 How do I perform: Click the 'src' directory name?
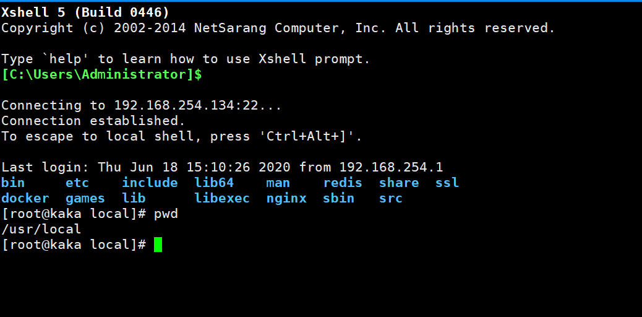coord(391,199)
